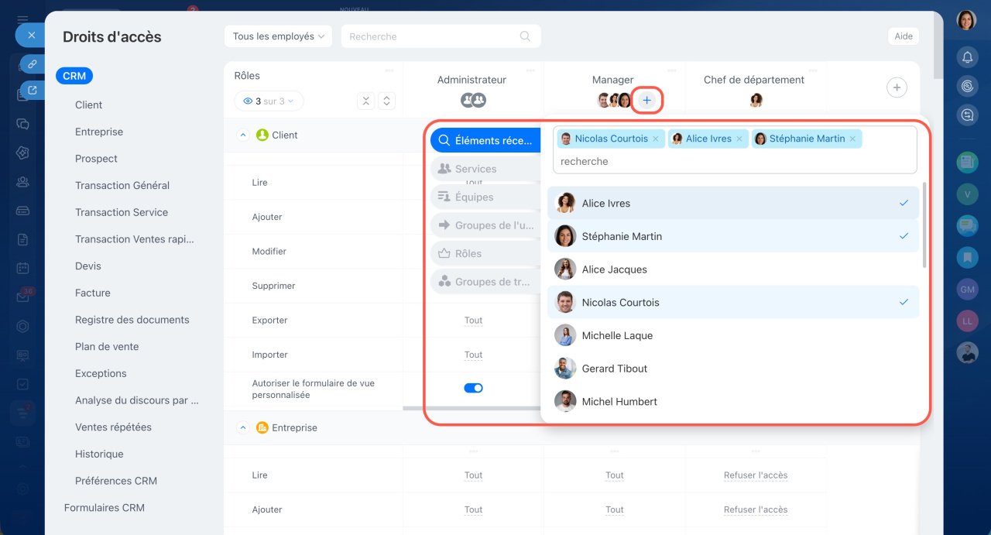
Task: Remove Alice Ivres tag
Action: point(739,139)
